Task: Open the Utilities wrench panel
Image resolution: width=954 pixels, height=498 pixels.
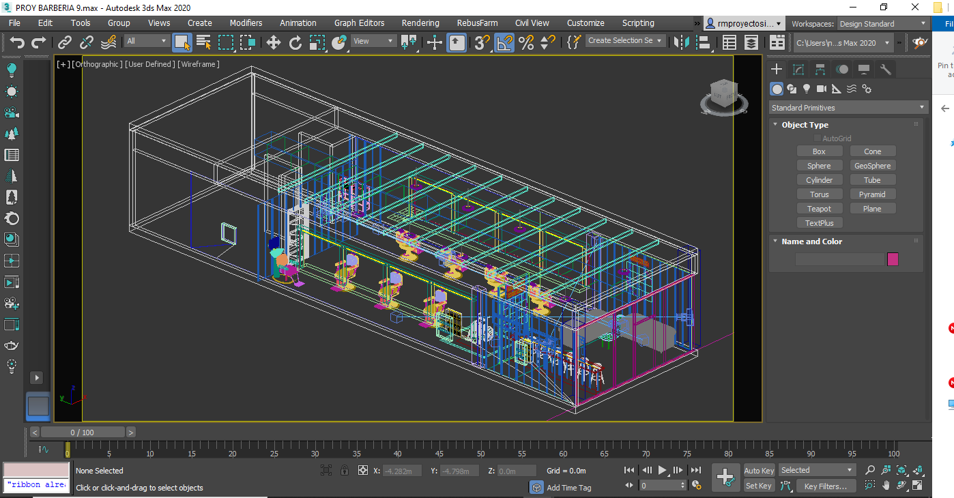Action: coord(886,70)
